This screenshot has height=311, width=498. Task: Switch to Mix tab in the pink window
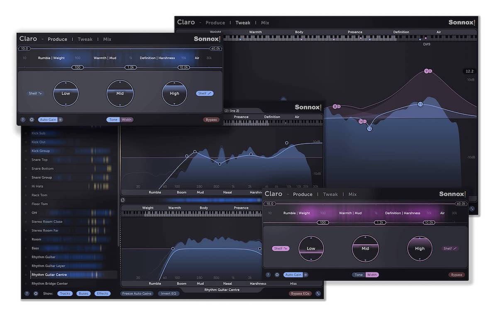click(x=352, y=194)
